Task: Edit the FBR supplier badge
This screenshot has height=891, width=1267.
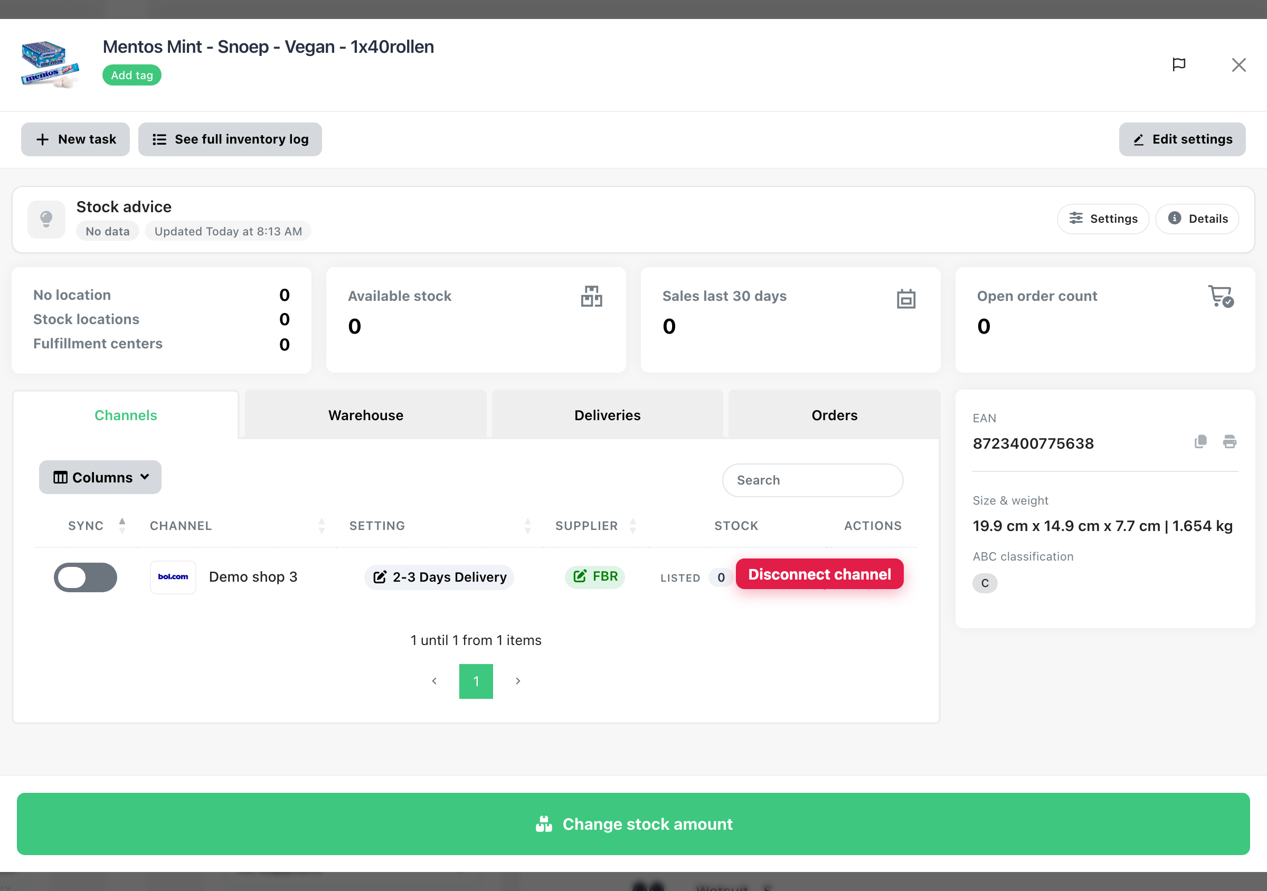Action: pyautogui.click(x=595, y=577)
